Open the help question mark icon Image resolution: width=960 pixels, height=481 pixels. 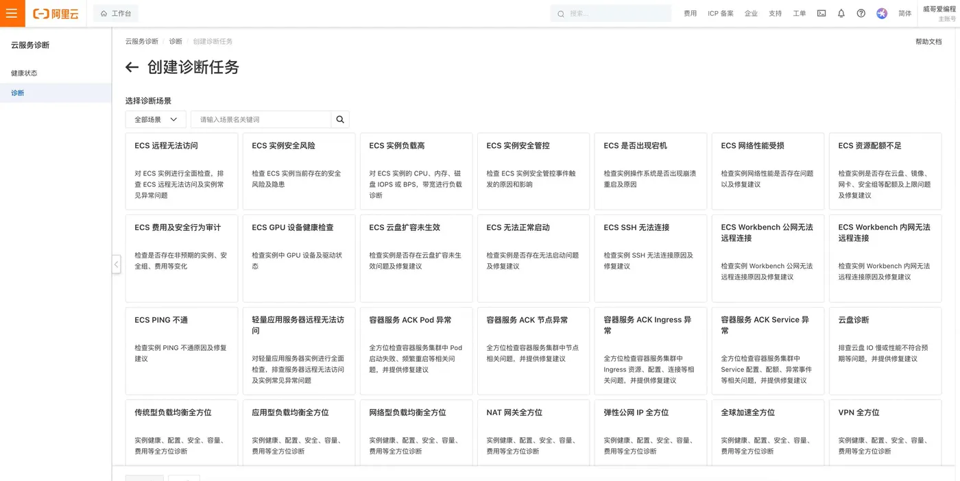coord(861,13)
